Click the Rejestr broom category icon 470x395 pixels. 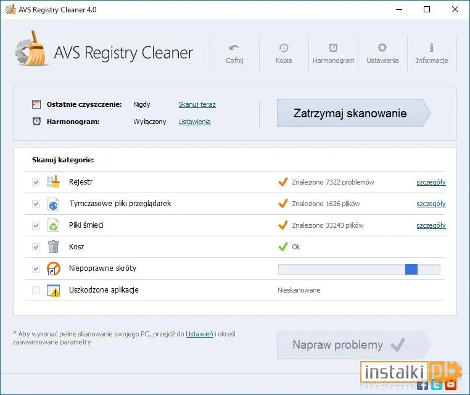pos(54,181)
